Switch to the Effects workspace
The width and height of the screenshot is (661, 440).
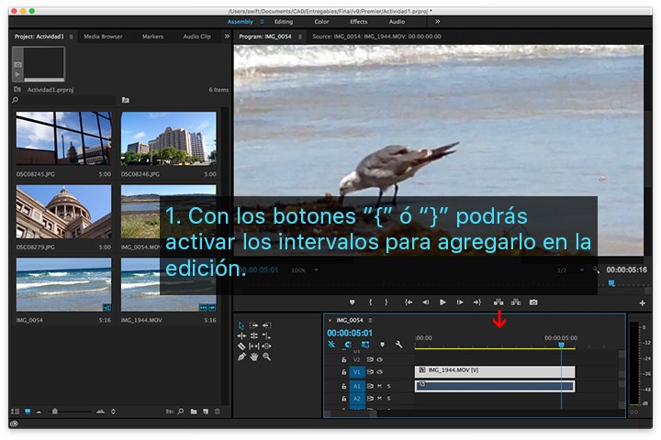(x=358, y=21)
